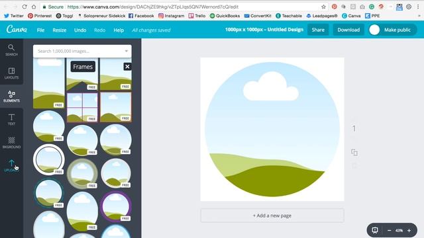The height and width of the screenshot is (238, 424).
Task: Click the Pinterest extension icon
Action: coord(334,7)
